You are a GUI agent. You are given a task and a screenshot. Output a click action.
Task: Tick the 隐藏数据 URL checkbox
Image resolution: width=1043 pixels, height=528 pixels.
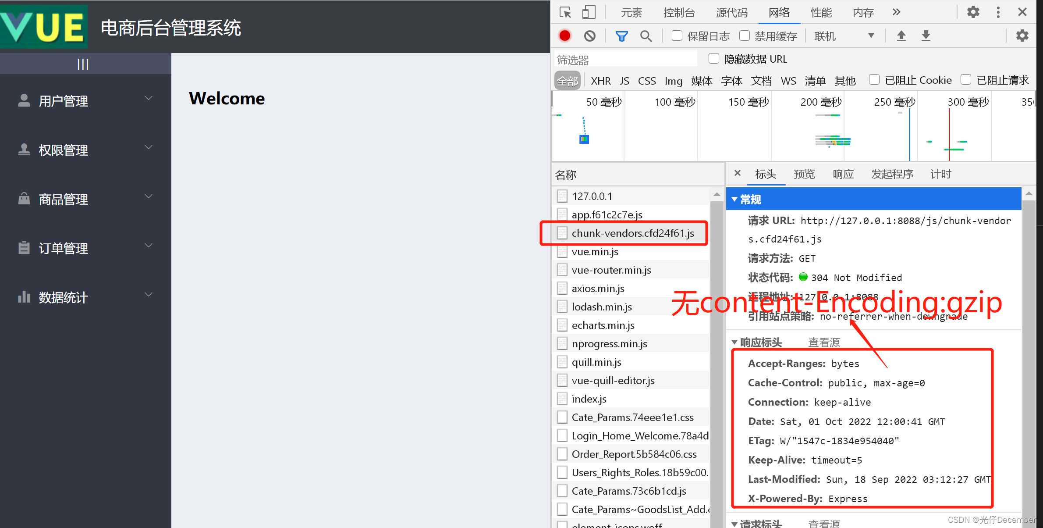click(714, 58)
